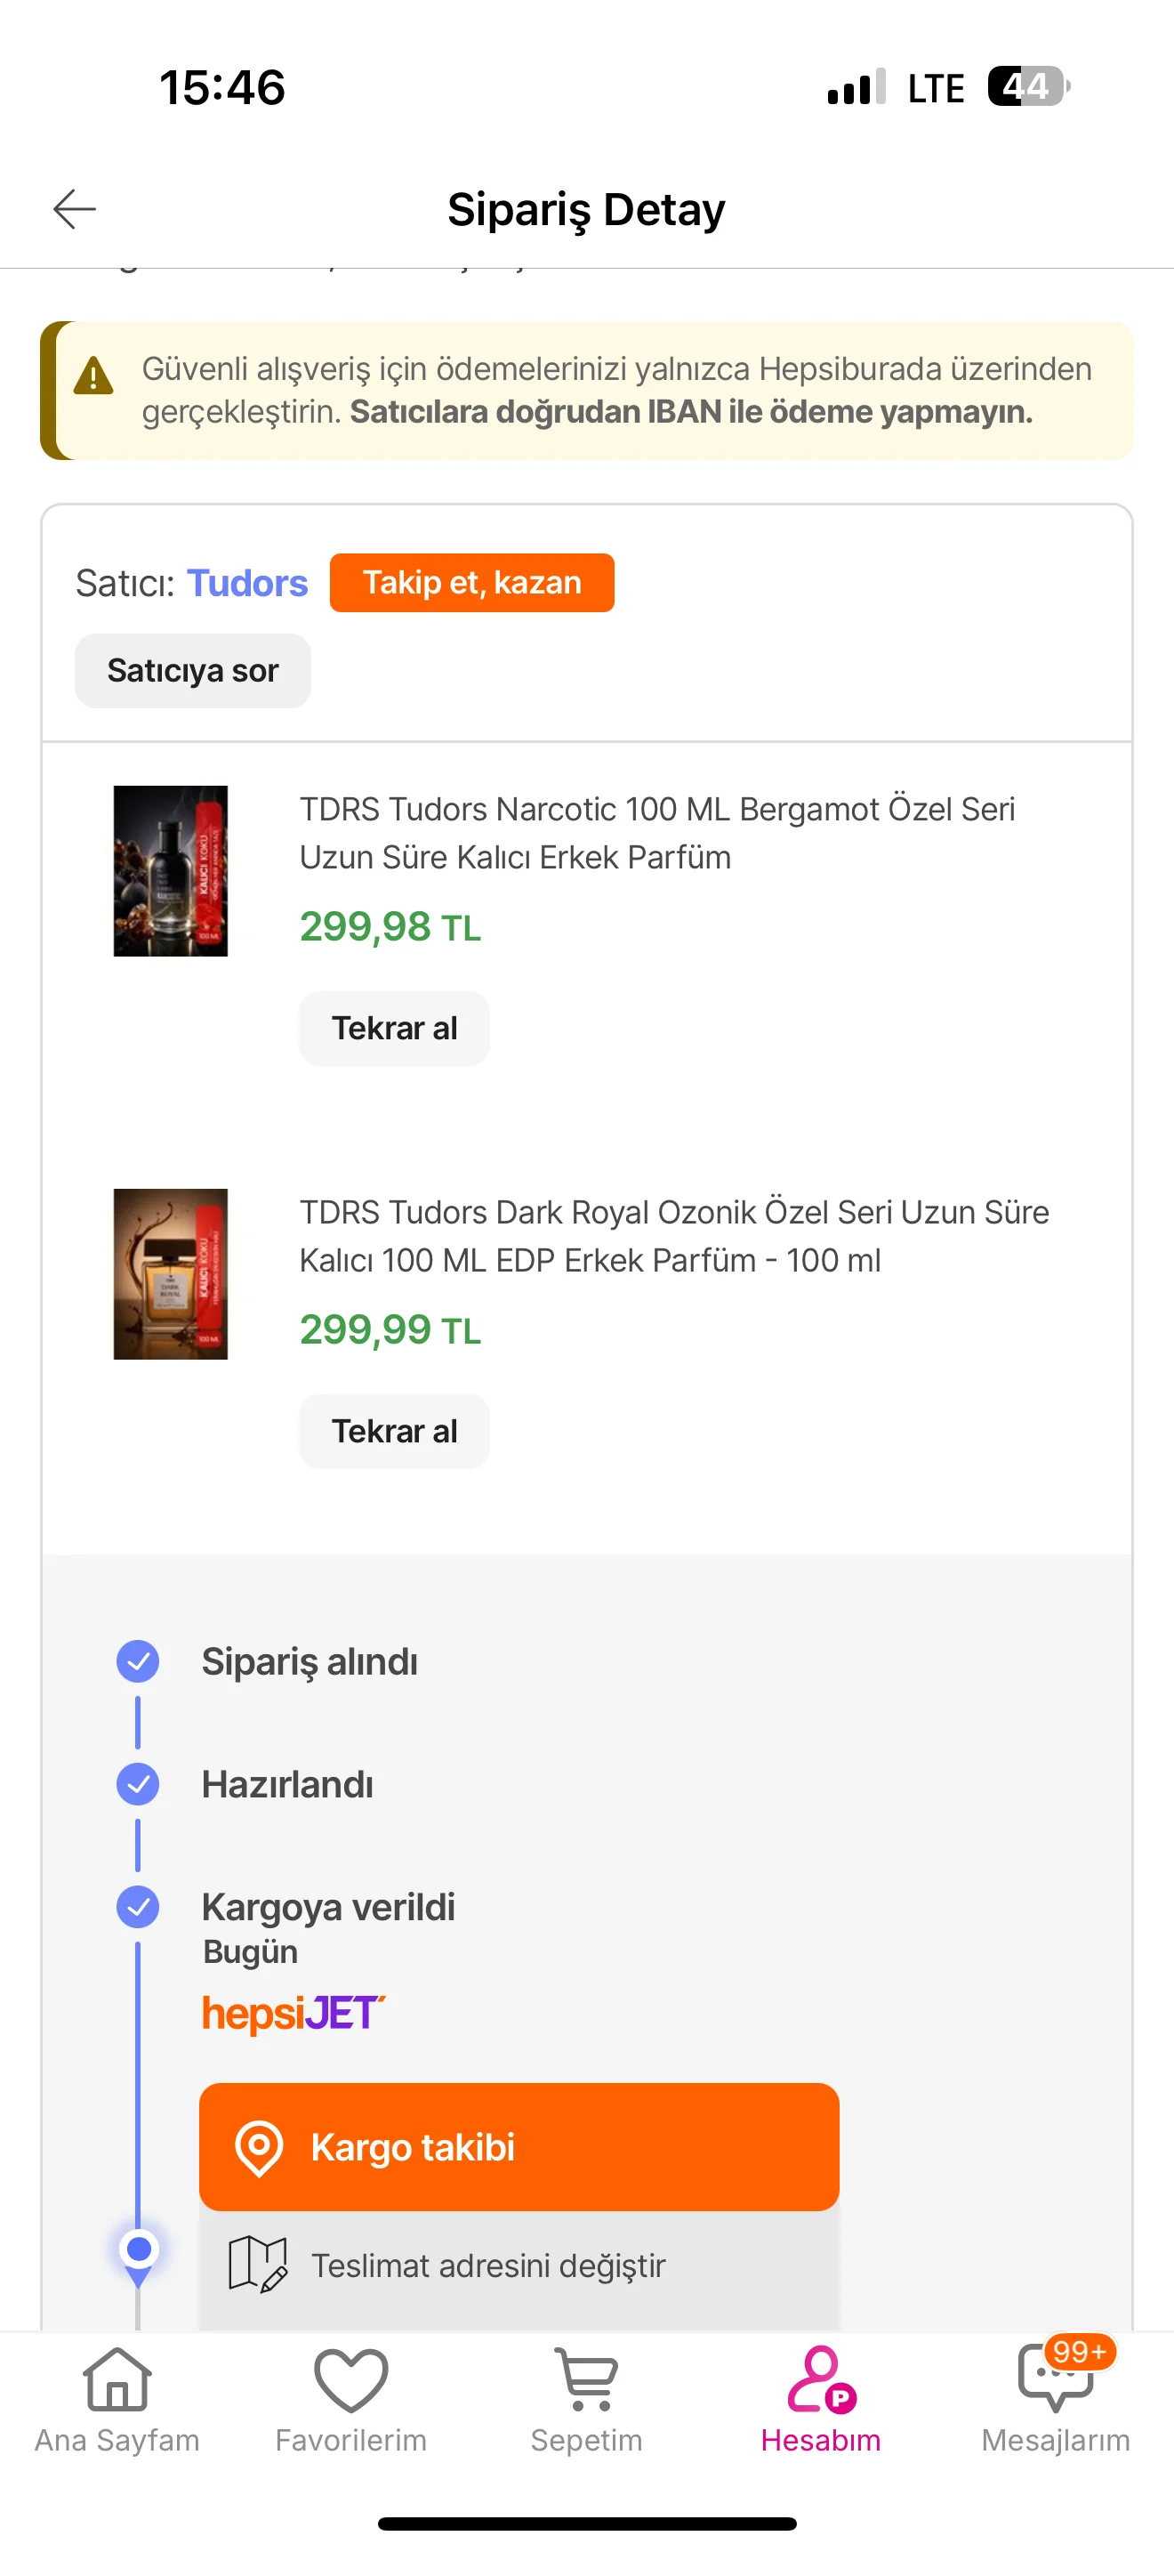Open Dark Royal Ozonik perfume thumbnail
This screenshot has width=1174, height=2552.
(170, 1274)
